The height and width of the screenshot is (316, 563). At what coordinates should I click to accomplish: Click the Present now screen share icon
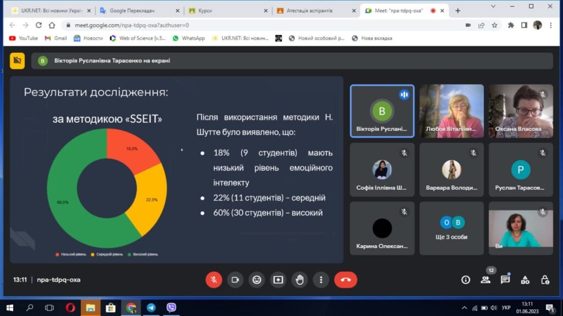click(x=278, y=280)
